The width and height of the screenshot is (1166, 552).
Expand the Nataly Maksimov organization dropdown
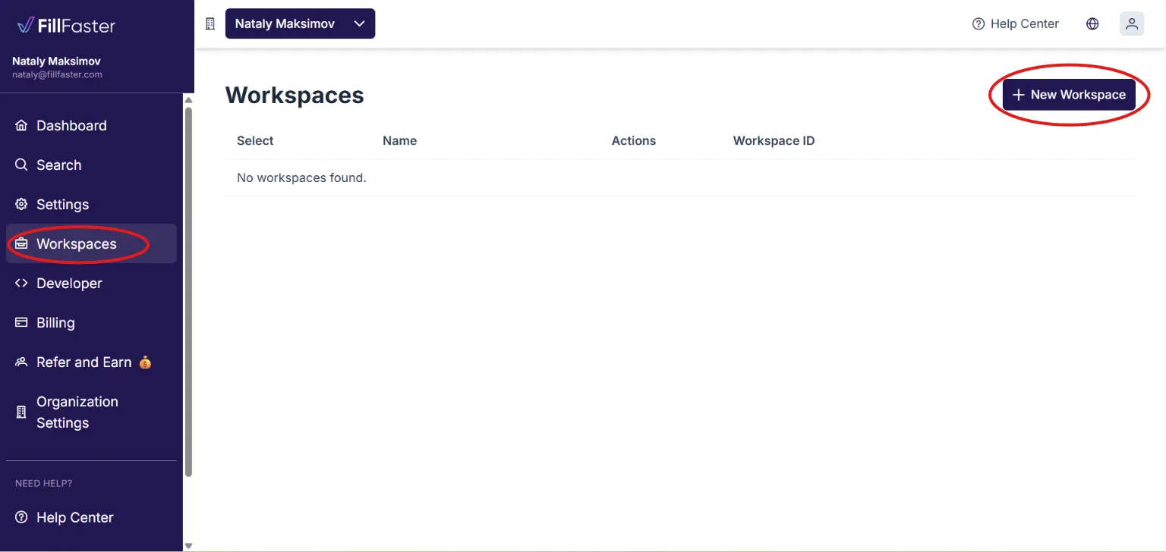point(300,24)
